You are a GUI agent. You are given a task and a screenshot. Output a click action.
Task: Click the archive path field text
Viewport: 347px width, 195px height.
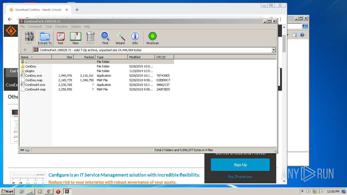[x=91, y=50]
